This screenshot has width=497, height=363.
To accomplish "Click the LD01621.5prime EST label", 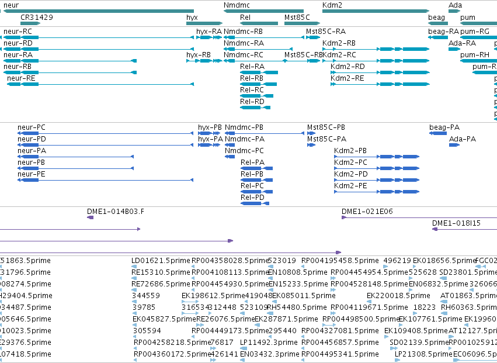I will coord(161,261).
